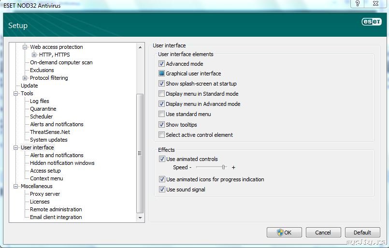Toggle Graphical user interface checkbox

point(161,73)
